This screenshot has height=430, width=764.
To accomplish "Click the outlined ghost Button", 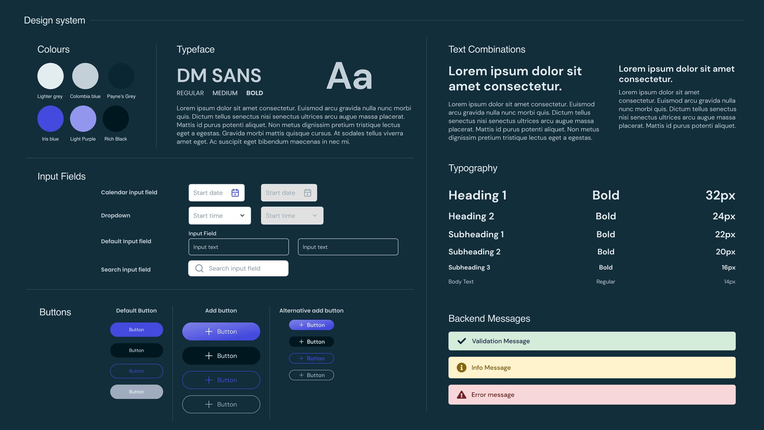I will 136,371.
